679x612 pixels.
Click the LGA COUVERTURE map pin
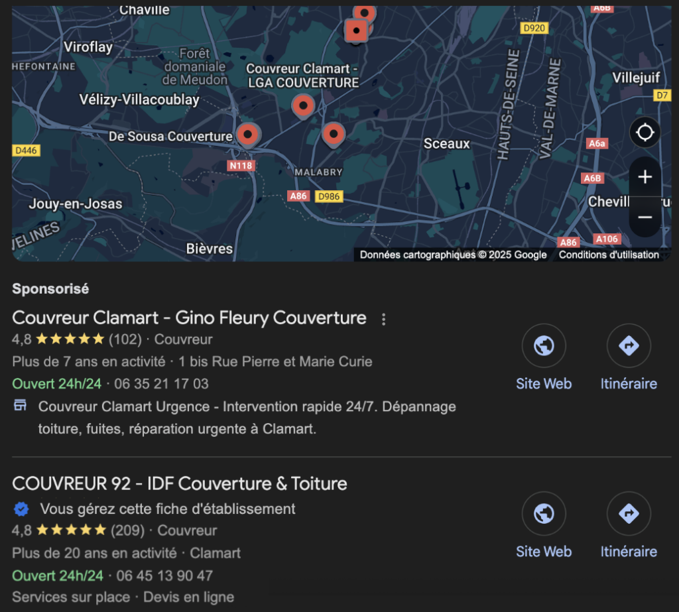[303, 105]
